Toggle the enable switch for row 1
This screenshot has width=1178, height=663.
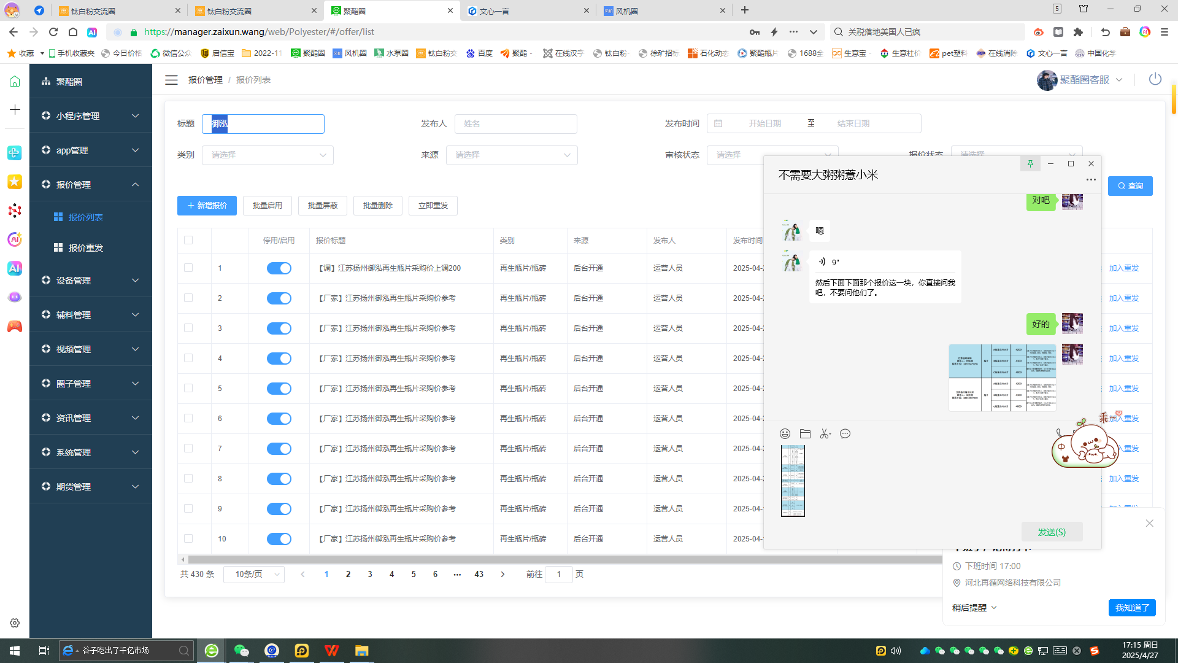pyautogui.click(x=279, y=268)
